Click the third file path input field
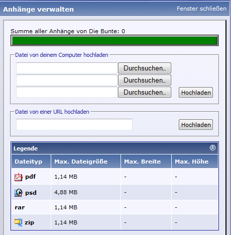The image size is (231, 235). [x=67, y=92]
